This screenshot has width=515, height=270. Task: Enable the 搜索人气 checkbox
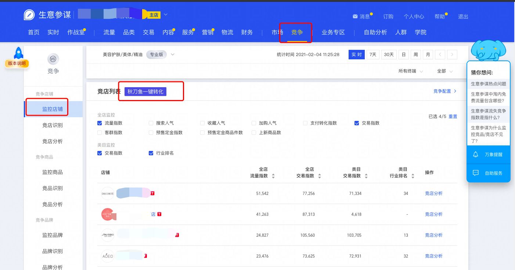151,123
